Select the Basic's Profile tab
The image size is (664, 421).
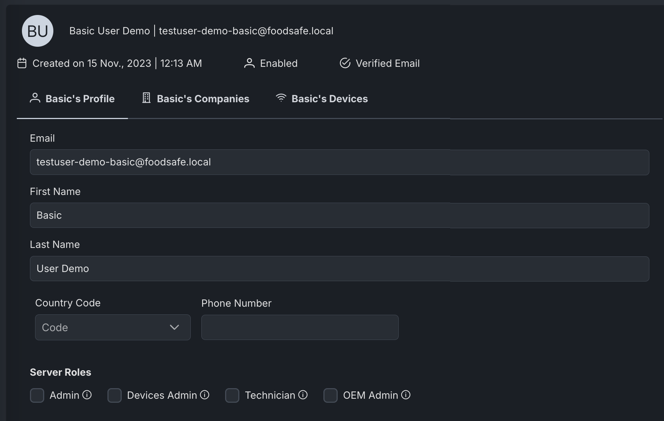[x=80, y=98]
